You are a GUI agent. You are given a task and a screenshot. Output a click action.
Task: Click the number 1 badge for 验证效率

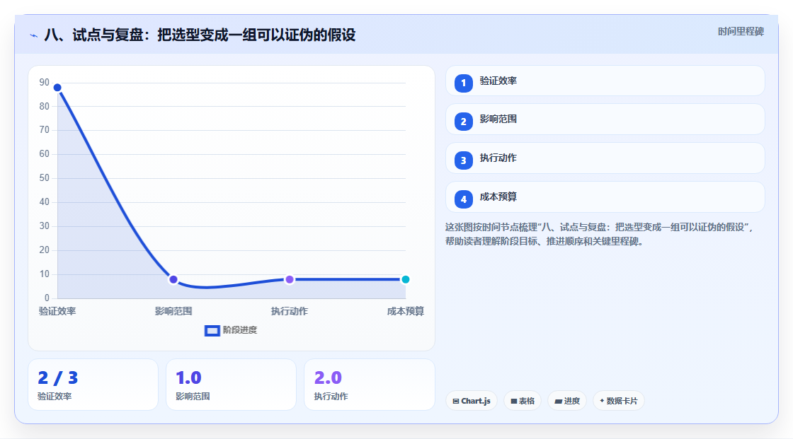pos(463,83)
